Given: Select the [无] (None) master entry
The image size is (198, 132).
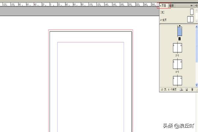Looking at the screenshot, I should [162, 12].
